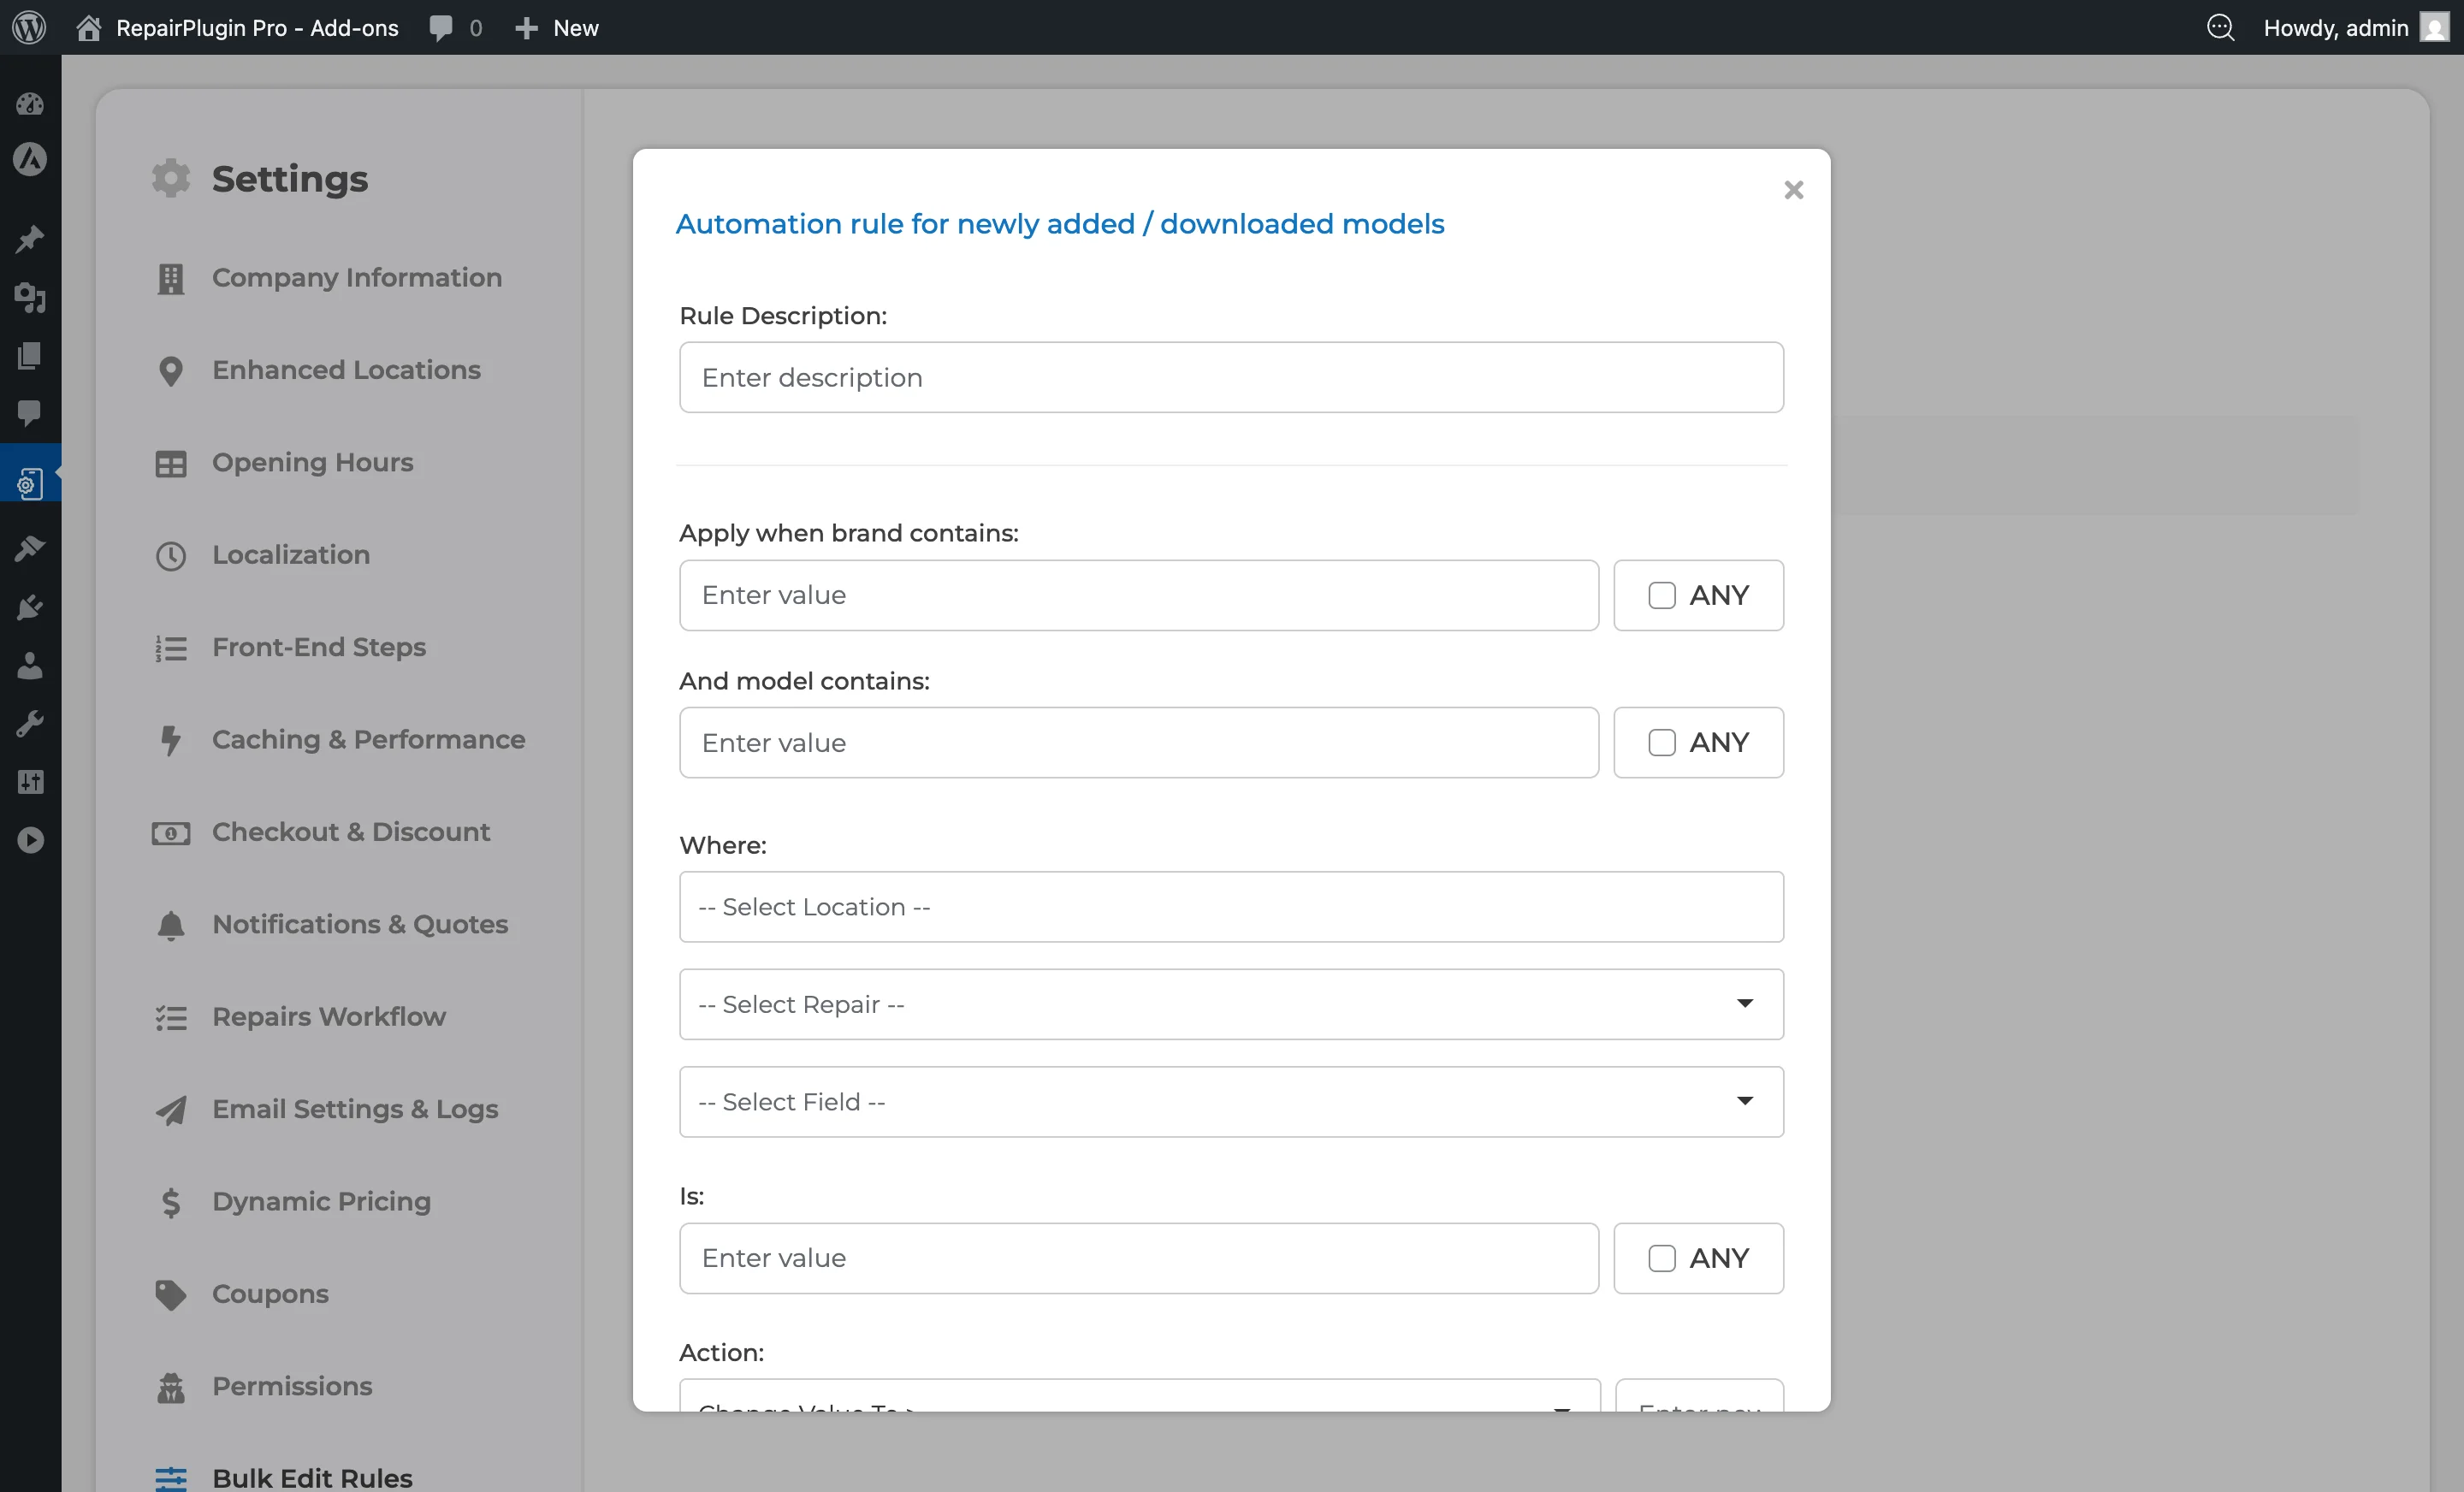Open Repairs Workflow settings
This screenshot has height=1492, width=2464.
pyautogui.click(x=328, y=1016)
